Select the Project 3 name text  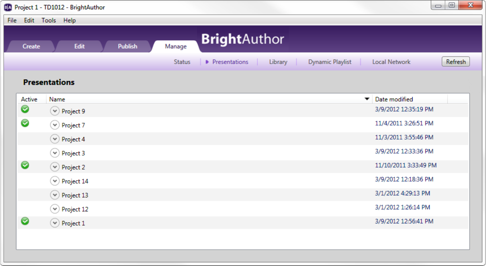73,153
